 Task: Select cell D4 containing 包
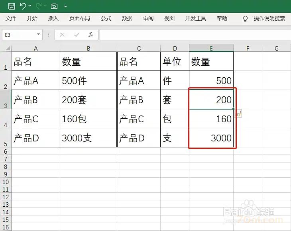pyautogui.click(x=175, y=119)
